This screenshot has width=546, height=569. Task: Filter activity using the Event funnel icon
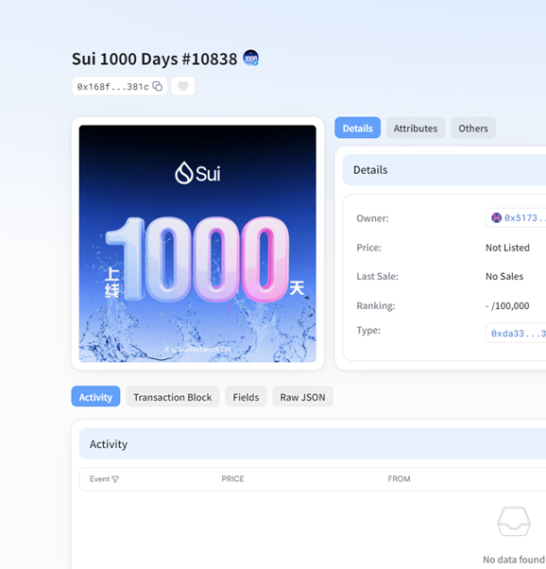pyautogui.click(x=115, y=479)
